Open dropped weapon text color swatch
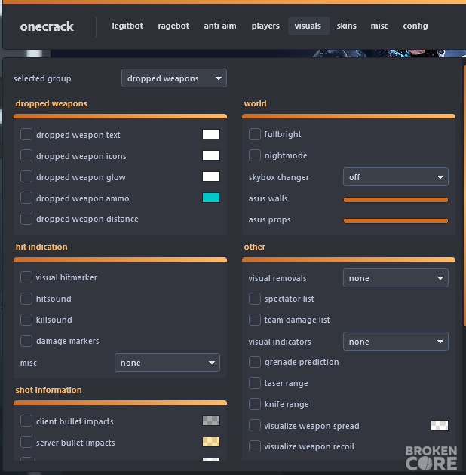The height and width of the screenshot is (475, 466). pos(211,134)
